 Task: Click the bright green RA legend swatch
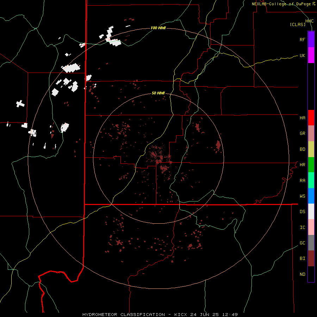[x=311, y=180]
